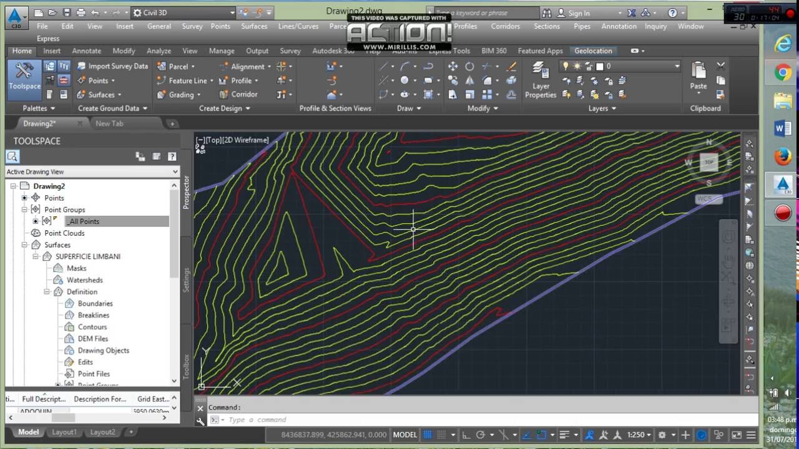This screenshot has height=449, width=799.
Task: Open Firefox from Windows taskbar
Action: pos(783,157)
